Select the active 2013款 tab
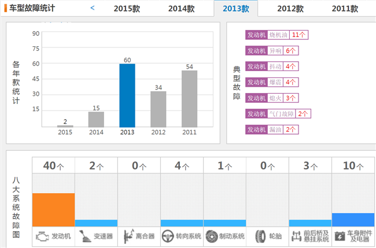376x248 pixels. [236, 9]
